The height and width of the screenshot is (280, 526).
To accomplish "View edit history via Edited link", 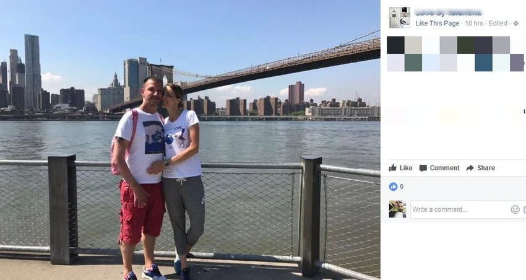I will click(498, 23).
